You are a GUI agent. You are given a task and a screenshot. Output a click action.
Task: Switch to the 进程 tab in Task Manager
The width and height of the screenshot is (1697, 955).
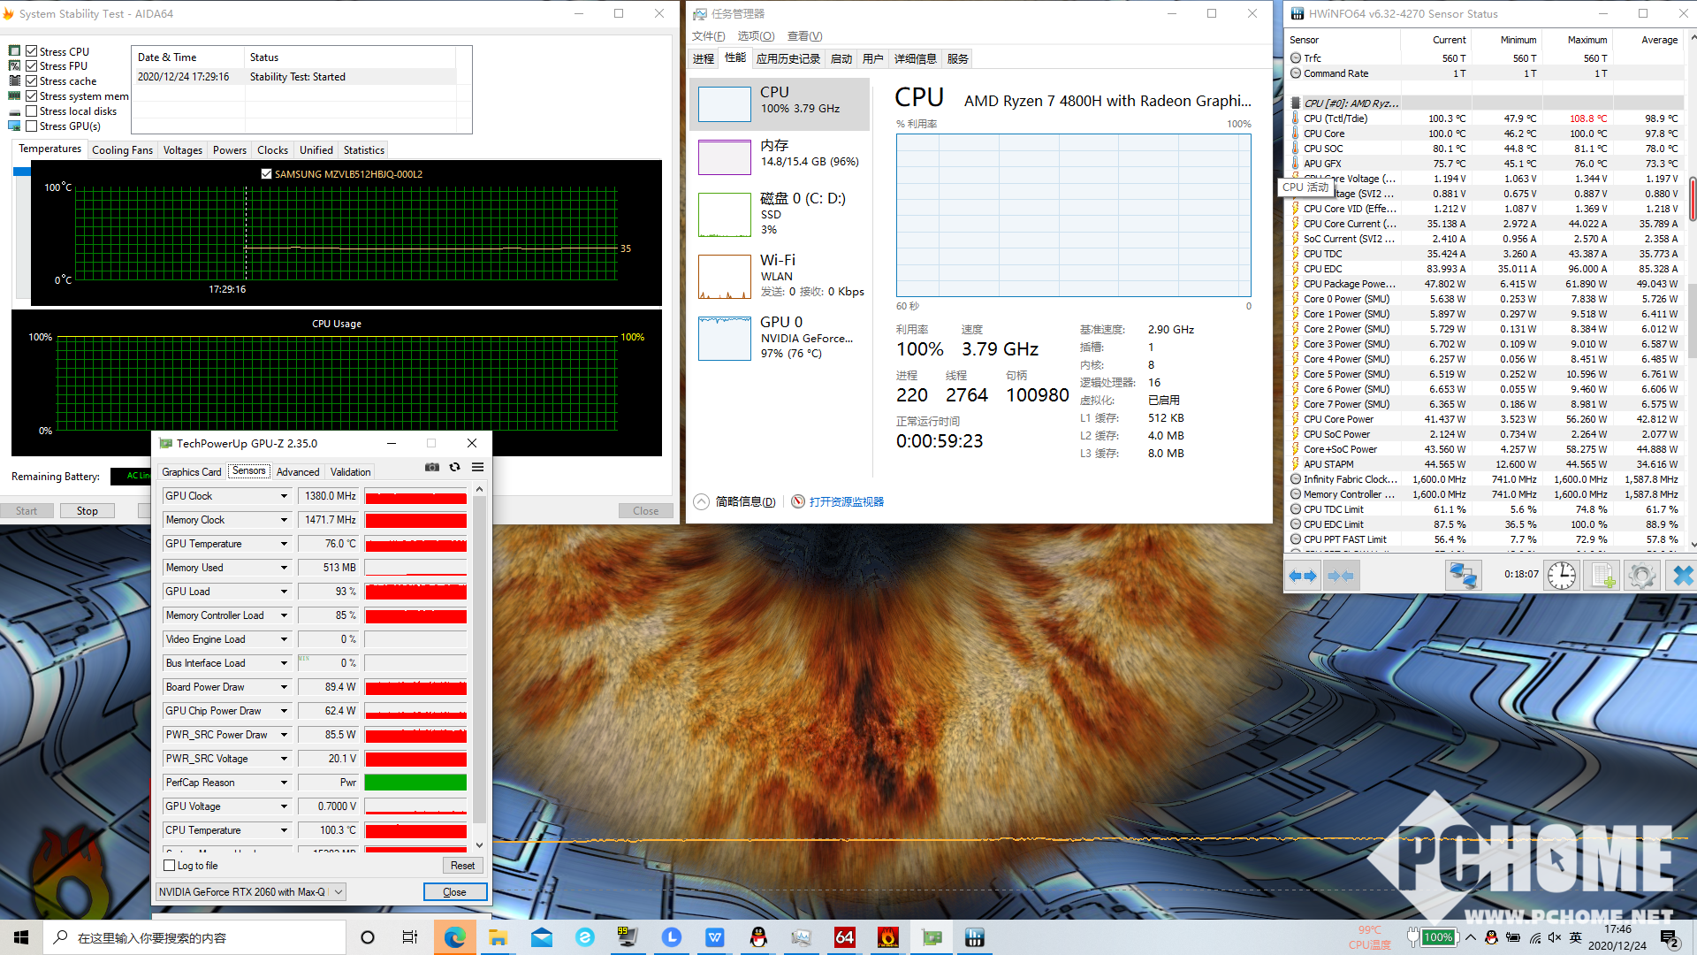[704, 58]
